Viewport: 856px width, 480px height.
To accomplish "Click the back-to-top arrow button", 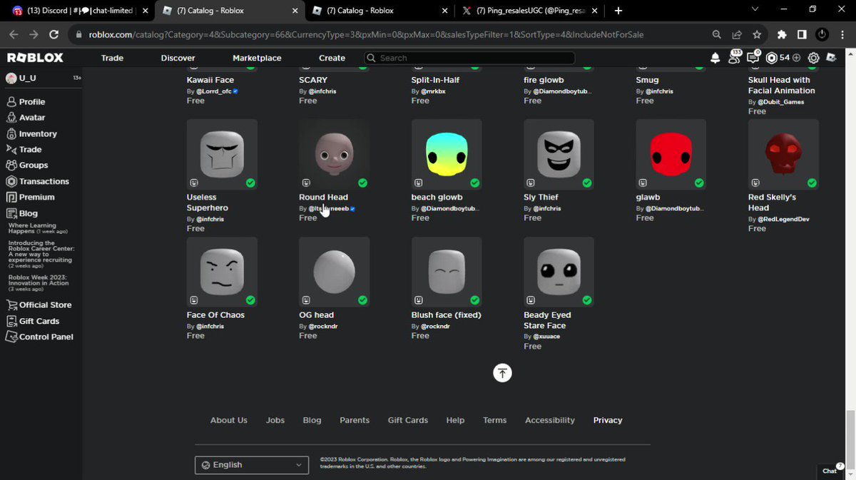I will tap(502, 372).
